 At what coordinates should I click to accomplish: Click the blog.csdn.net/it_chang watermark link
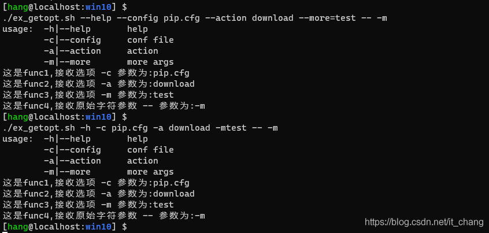click(424, 222)
